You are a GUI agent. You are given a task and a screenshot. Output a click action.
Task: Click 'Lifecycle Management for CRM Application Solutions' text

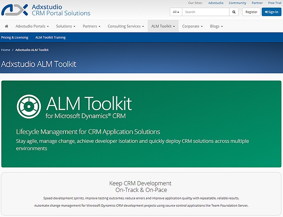(x=88, y=132)
